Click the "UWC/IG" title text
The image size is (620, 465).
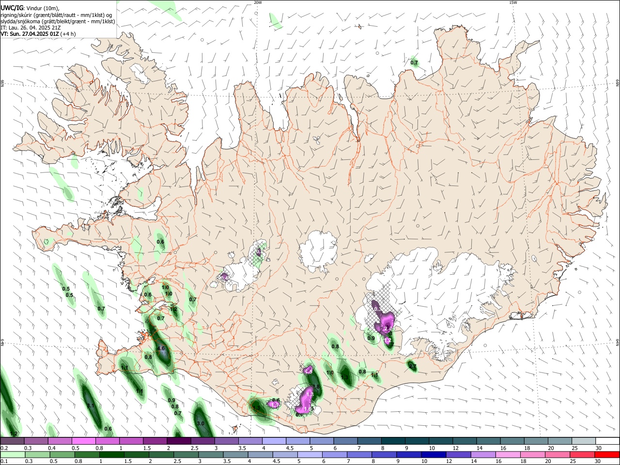pos(12,8)
